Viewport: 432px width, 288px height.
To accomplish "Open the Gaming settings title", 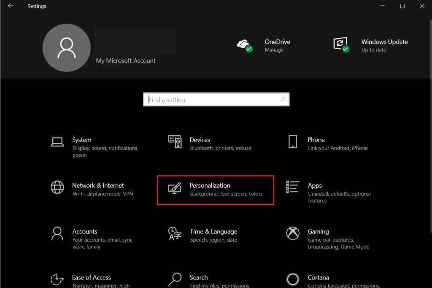I will pyautogui.click(x=318, y=232).
